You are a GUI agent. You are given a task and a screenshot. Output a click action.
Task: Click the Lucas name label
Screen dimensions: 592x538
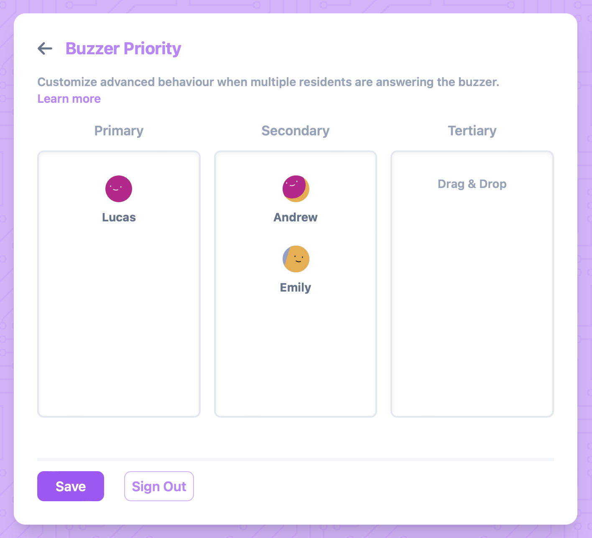pyautogui.click(x=119, y=217)
